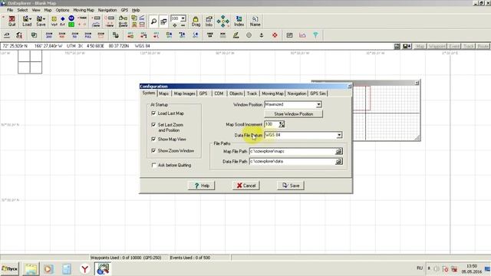Click the Index map toolbar icon
Viewport: 491px width, 276px height.
click(239, 21)
